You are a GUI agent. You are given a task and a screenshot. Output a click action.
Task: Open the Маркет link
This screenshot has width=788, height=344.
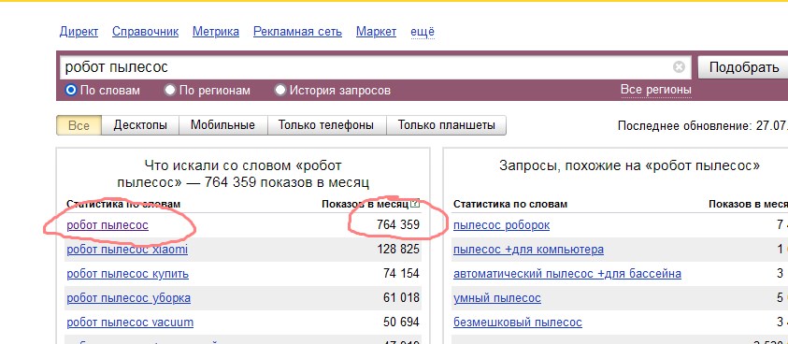point(376,32)
